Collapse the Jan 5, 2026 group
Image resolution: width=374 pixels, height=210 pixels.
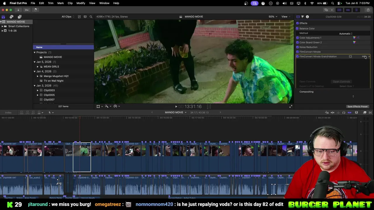pyautogui.click(x=34, y=62)
